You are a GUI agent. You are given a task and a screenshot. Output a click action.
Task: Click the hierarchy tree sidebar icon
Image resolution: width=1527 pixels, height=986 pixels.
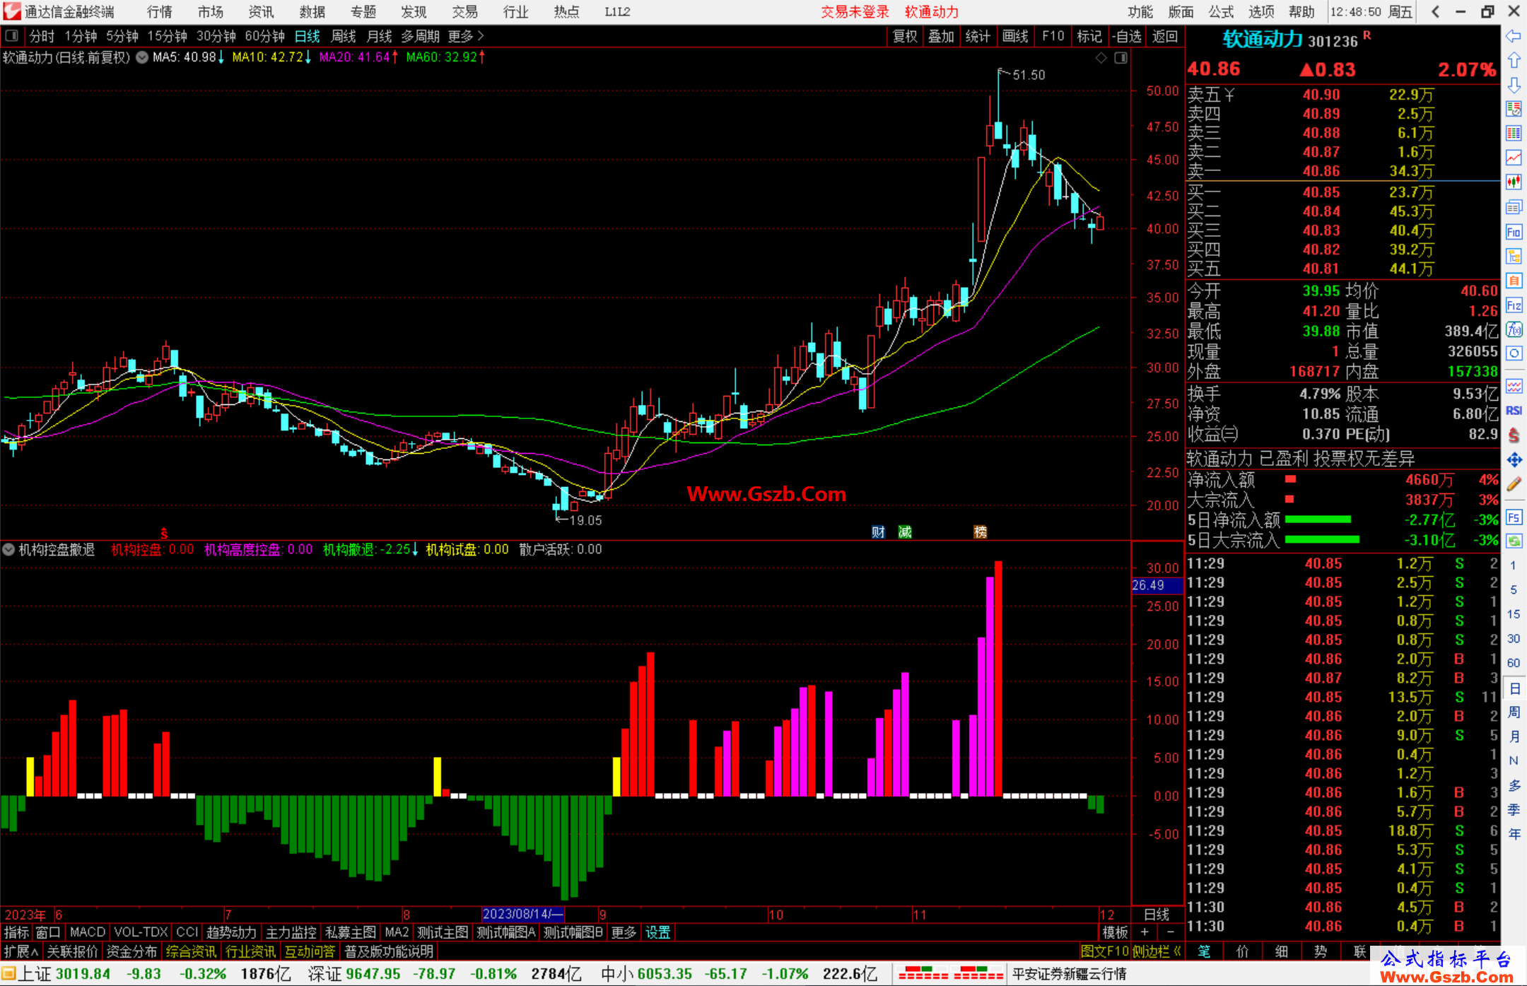1514,256
